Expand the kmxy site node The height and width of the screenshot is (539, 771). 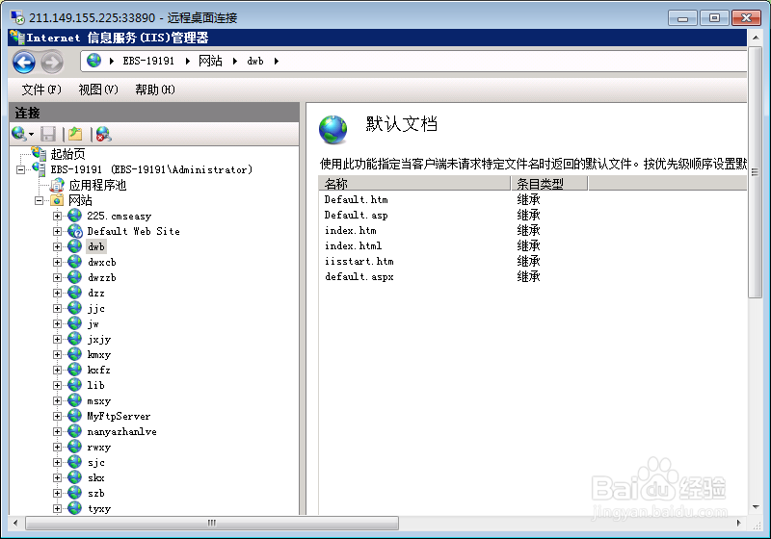[x=57, y=354]
